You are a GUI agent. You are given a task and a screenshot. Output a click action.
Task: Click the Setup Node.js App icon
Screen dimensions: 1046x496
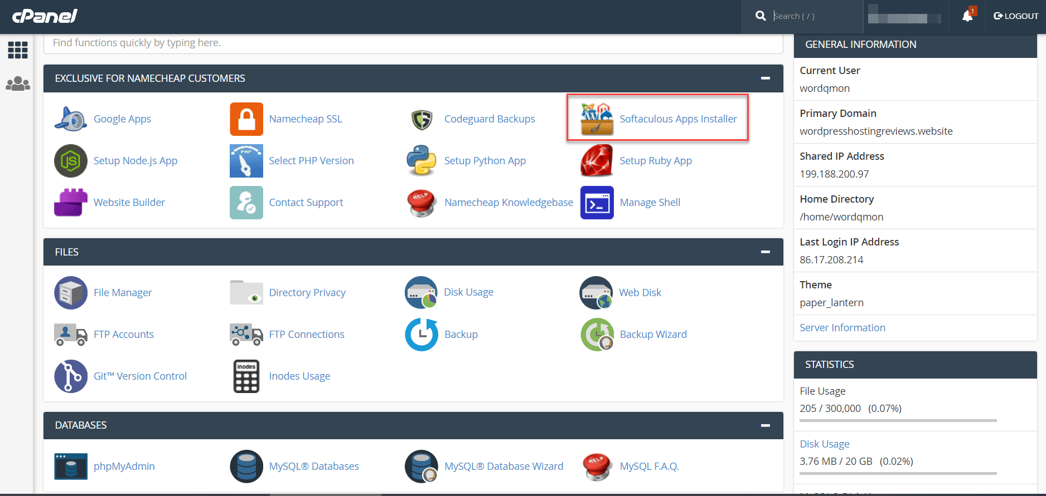(x=71, y=161)
